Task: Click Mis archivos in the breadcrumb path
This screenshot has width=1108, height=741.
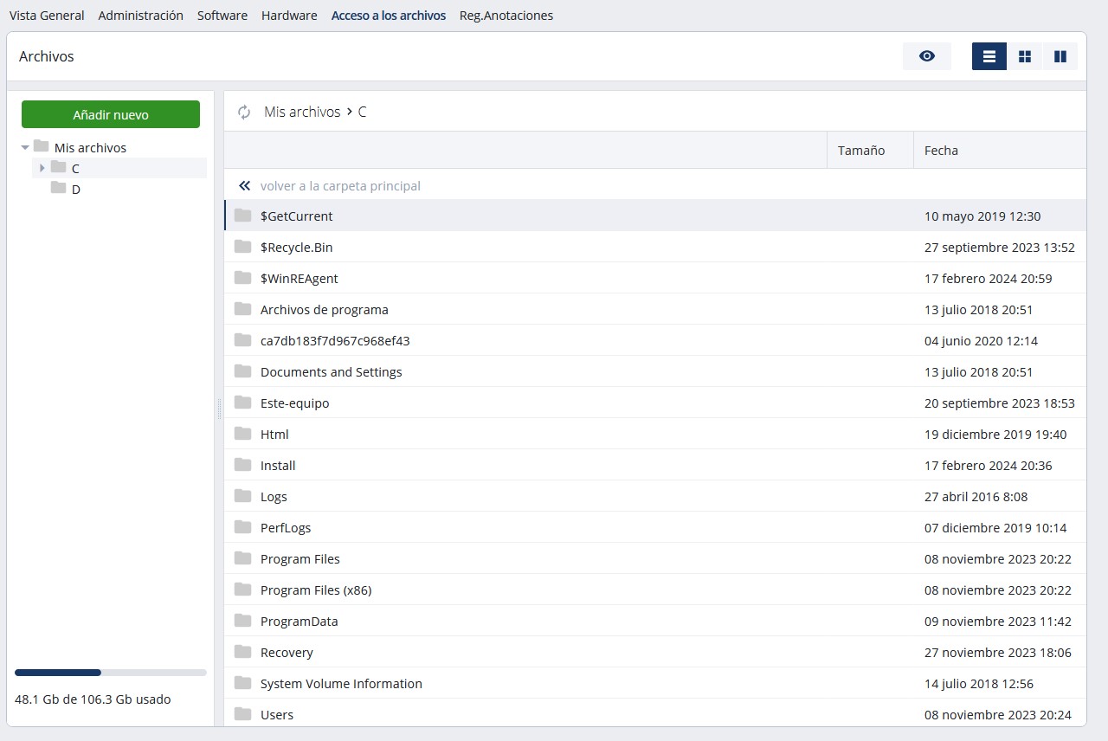Action: tap(302, 112)
